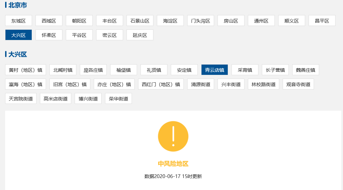The width and height of the screenshot is (343, 190).
Task: Select 兴丰街道 subdistrict
Action: (231, 84)
